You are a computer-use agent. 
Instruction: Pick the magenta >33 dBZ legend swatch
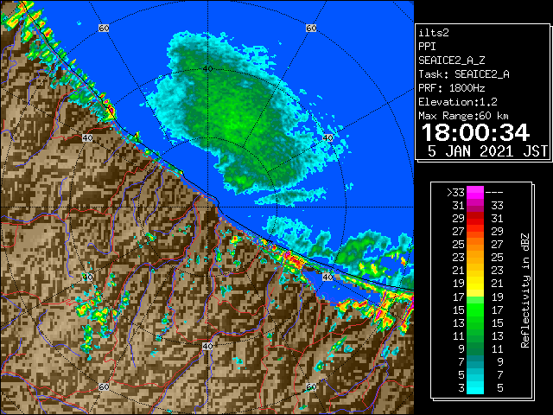[475, 193]
